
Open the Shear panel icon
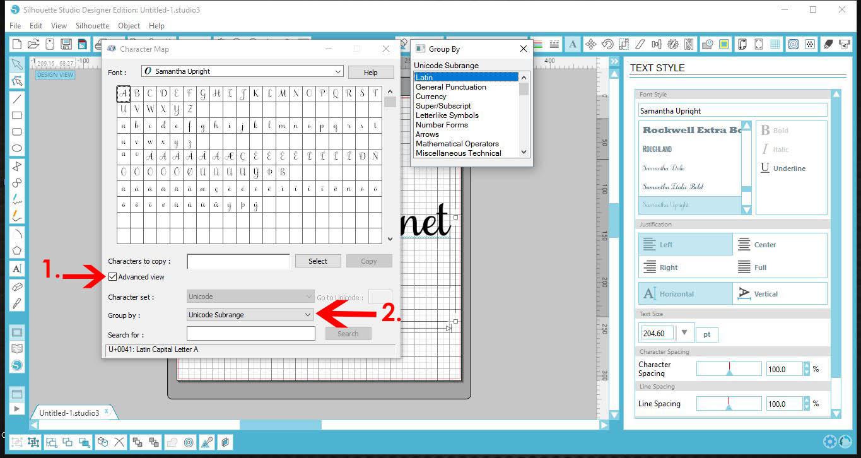click(640, 44)
